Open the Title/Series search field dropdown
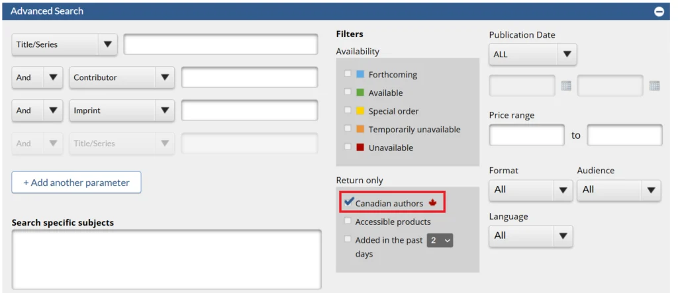Screen dimensions: 678x293 pyautogui.click(x=64, y=44)
